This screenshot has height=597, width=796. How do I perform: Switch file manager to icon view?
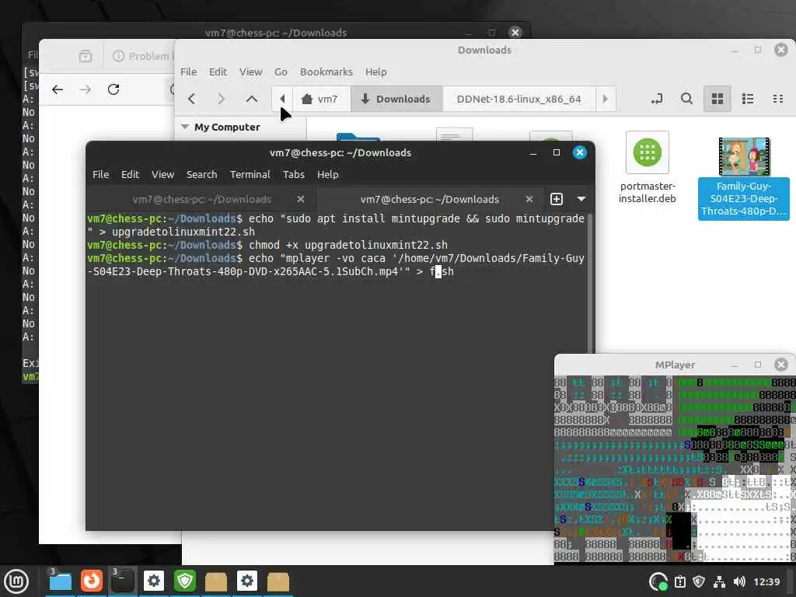(x=717, y=99)
